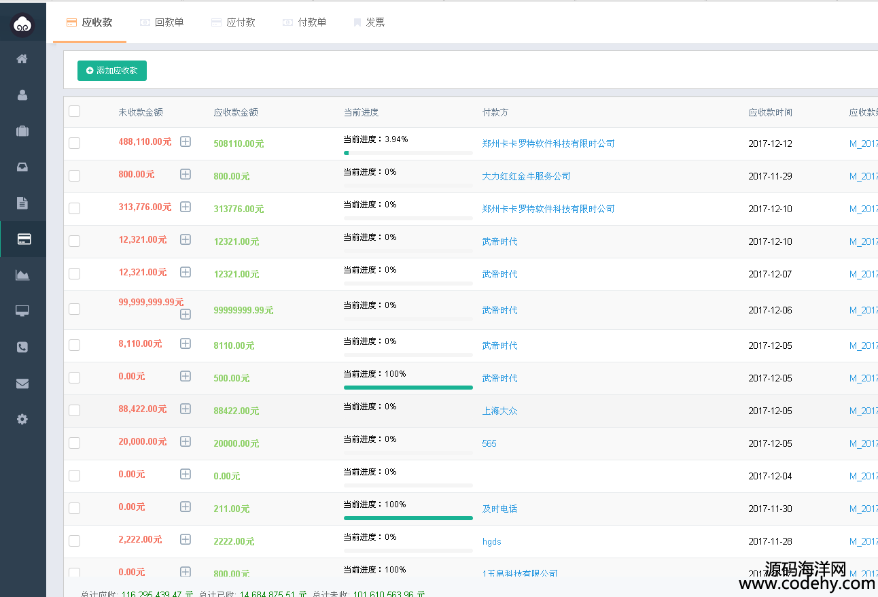The image size is (878, 597).
Task: Click the 应收款金额 column header
Action: (x=236, y=112)
